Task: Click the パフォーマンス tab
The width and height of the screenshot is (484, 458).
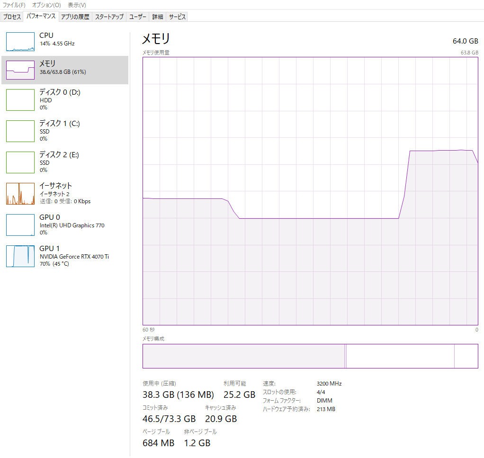Action: pyautogui.click(x=41, y=16)
